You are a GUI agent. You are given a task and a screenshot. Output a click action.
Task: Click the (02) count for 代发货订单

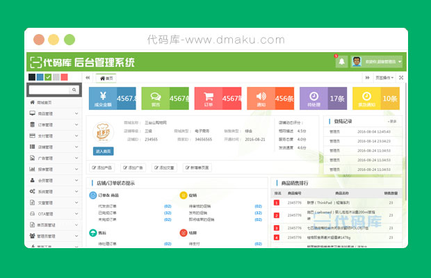click(x=168, y=206)
